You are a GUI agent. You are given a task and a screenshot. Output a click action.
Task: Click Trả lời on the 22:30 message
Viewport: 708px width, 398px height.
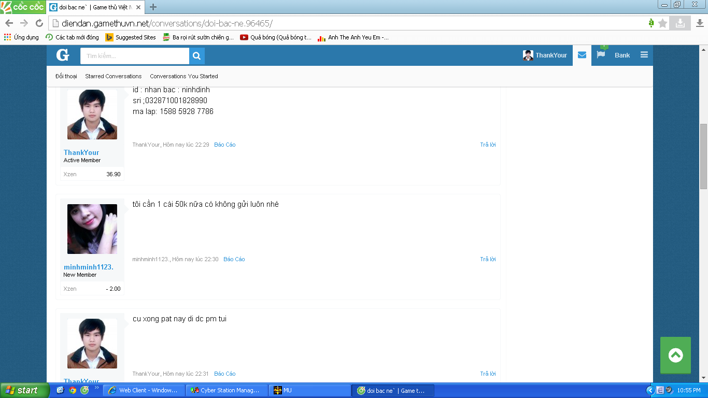[488, 259]
